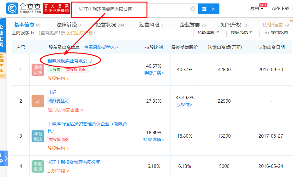
Task: Open shareholder 叶标 profile link
Action: coord(52,92)
